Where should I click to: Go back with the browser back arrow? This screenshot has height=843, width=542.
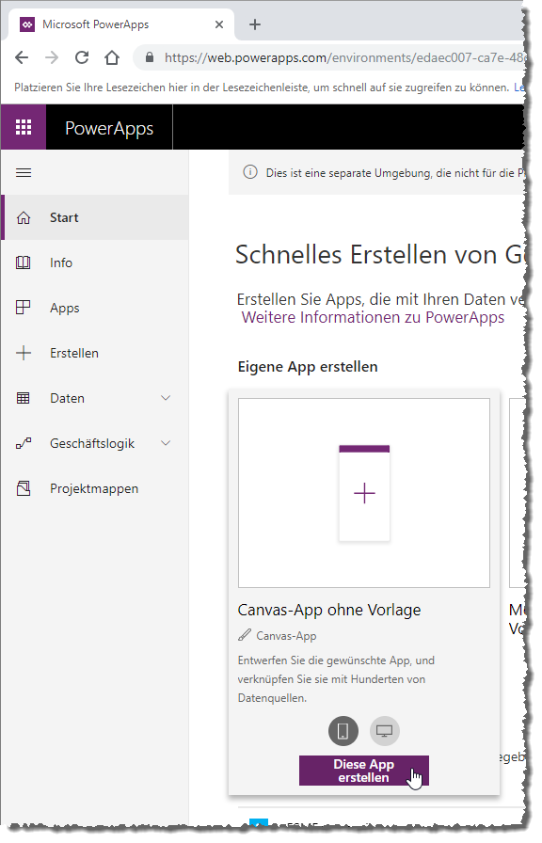22,57
